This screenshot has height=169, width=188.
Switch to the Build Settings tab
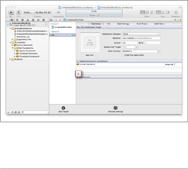[123, 24]
